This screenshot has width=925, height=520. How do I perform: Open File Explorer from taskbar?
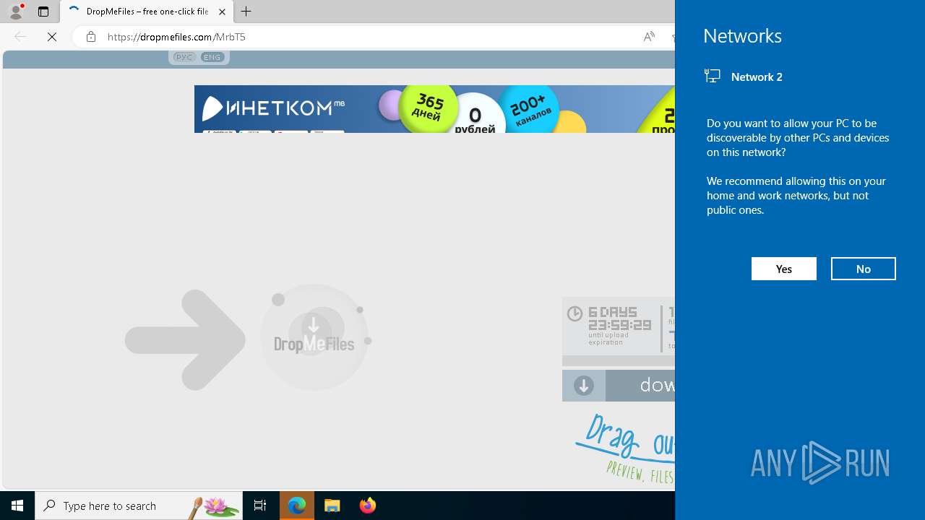(332, 506)
